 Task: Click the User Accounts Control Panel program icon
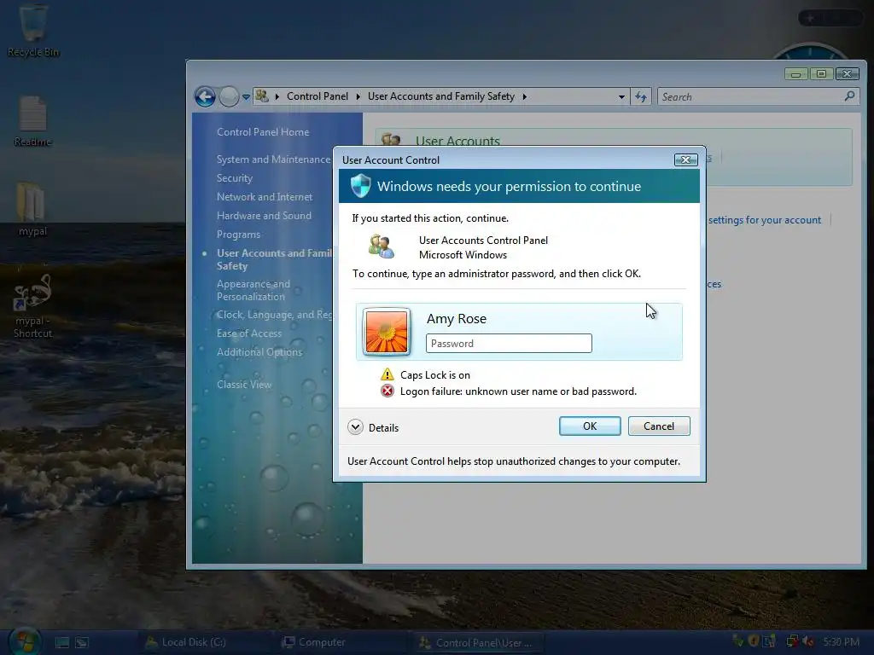pyautogui.click(x=382, y=246)
